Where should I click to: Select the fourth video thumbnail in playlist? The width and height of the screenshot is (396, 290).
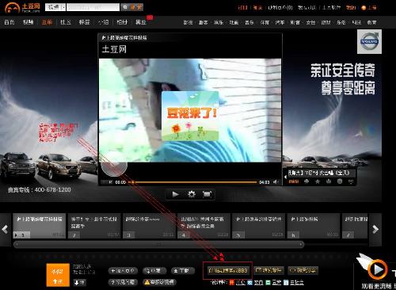[204, 226]
